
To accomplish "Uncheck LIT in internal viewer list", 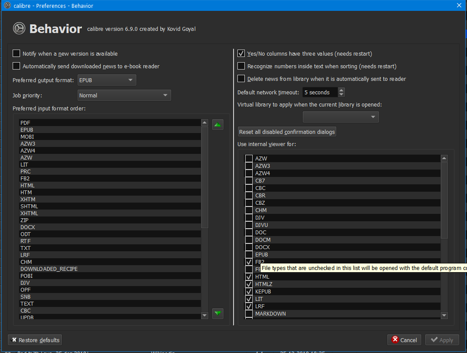I will [249, 299].
